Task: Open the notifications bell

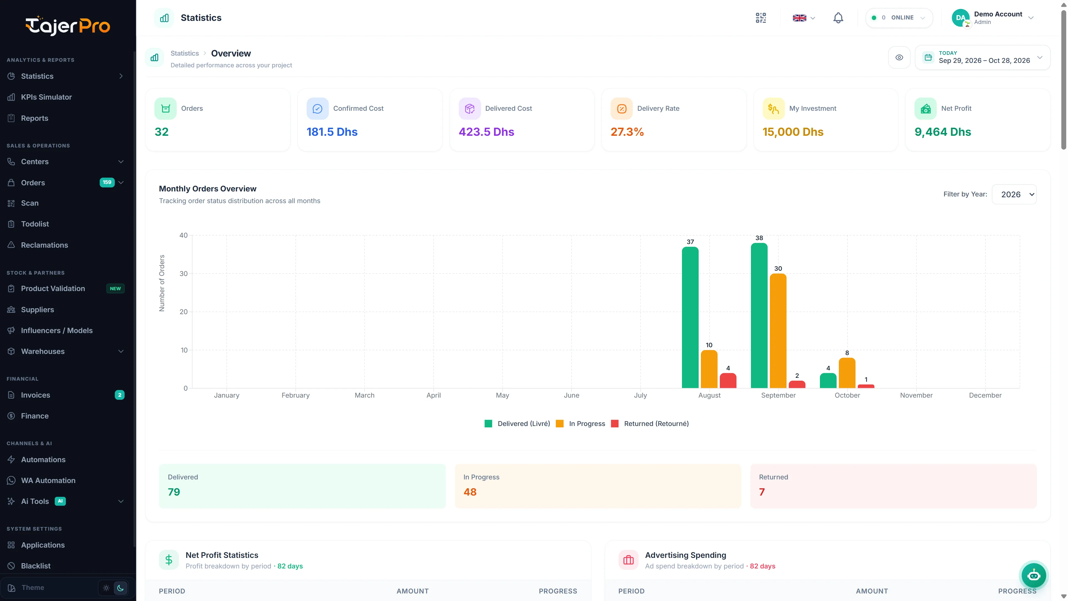Action: tap(838, 18)
